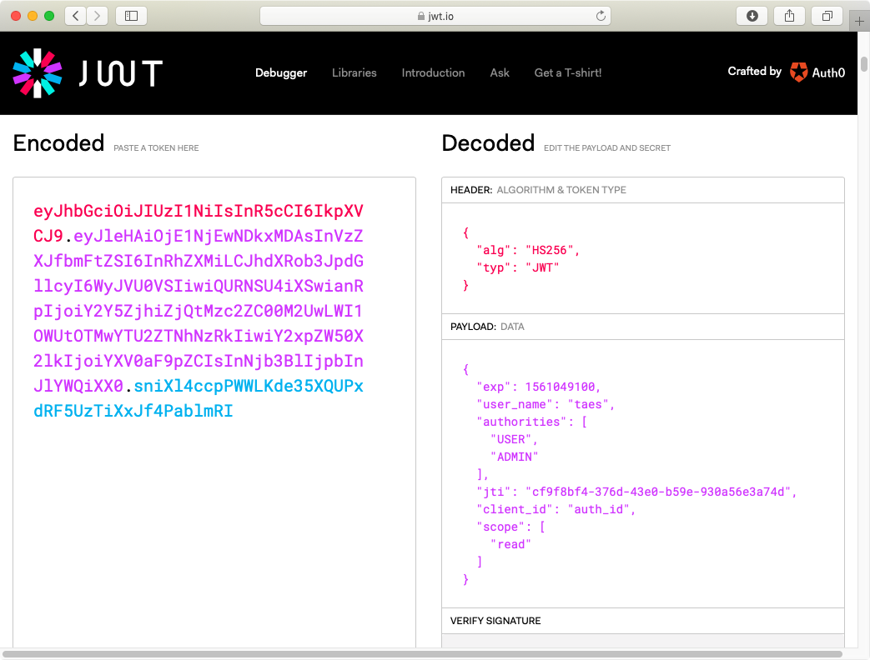
Task: Click the exp value 1561049100
Action: pyautogui.click(x=560, y=387)
